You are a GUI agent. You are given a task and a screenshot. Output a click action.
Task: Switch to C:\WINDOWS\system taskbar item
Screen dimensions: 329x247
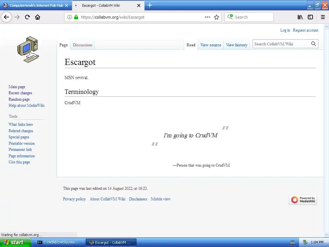(59, 242)
